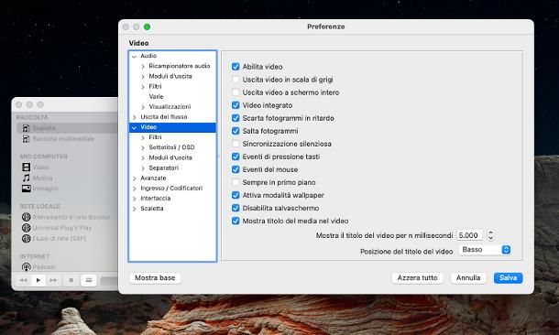The image size is (559, 335).
Task: Click the blue Salva button
Action: click(x=508, y=277)
